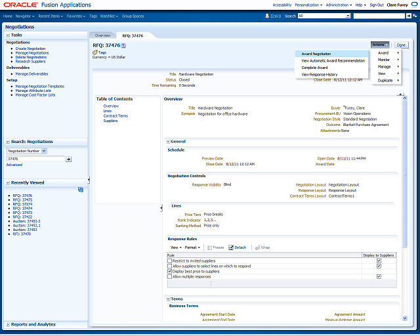The width and height of the screenshot is (420, 336).
Task: Toggle Allow suppliers to select lines checkbox
Action: 169,266
